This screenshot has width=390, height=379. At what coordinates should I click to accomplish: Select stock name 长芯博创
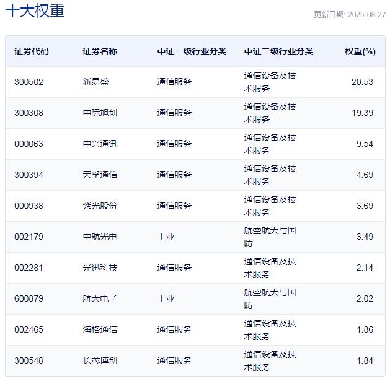(100, 360)
